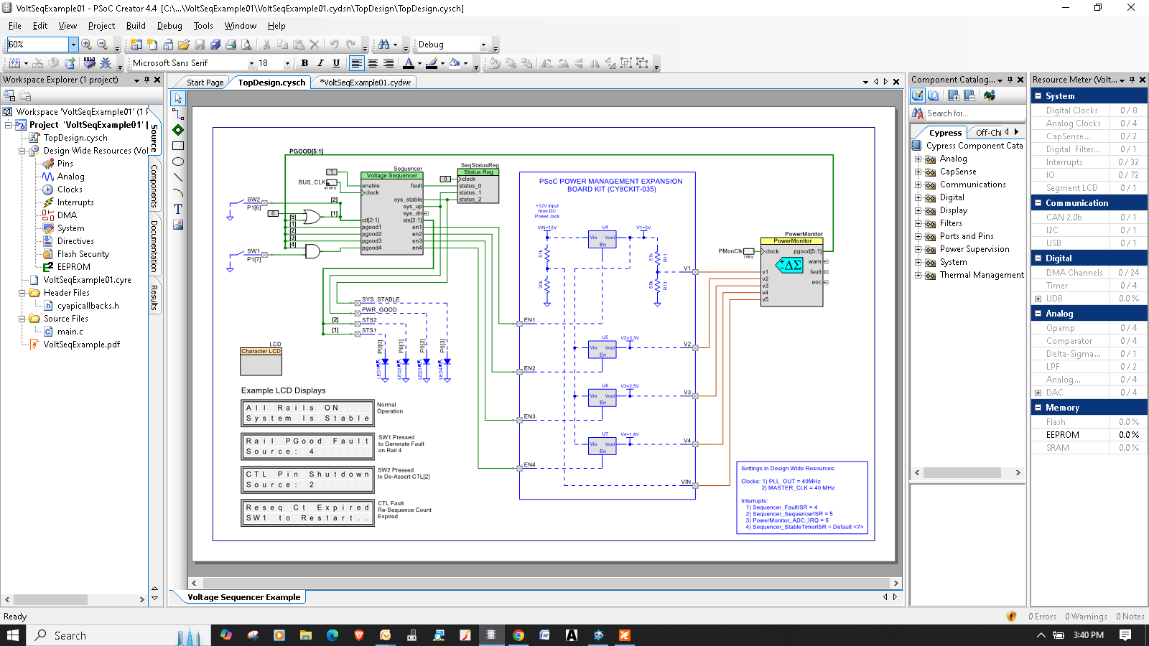Open the Project menu

pos(101,26)
